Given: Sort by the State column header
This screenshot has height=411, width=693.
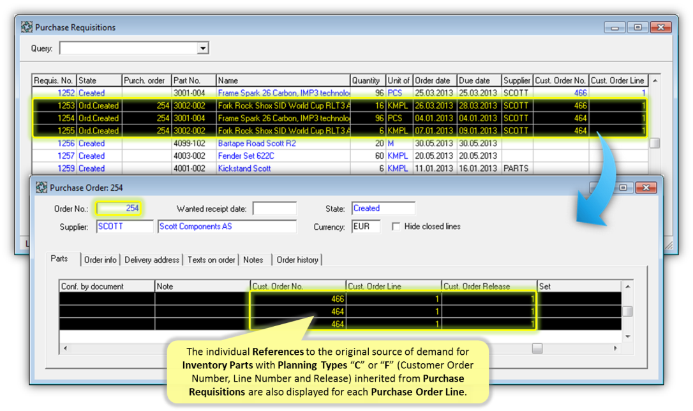Looking at the screenshot, I should 99,80.
